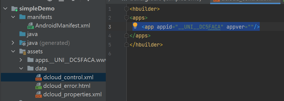Click the assets folder icon
This screenshot has width=284, height=101.
(23, 51)
